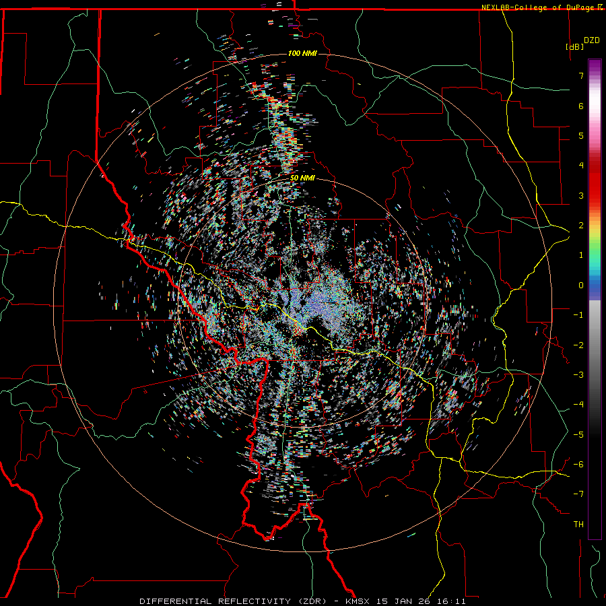Click the -3 scale label
606x606 pixels.
[x=578, y=375]
